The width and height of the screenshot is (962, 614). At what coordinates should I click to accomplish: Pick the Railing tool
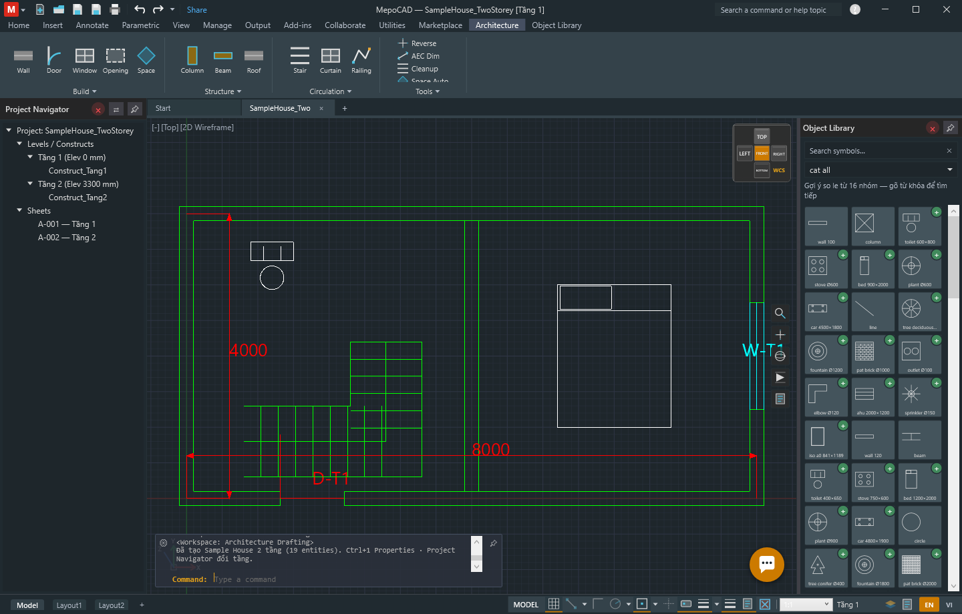[361, 61]
